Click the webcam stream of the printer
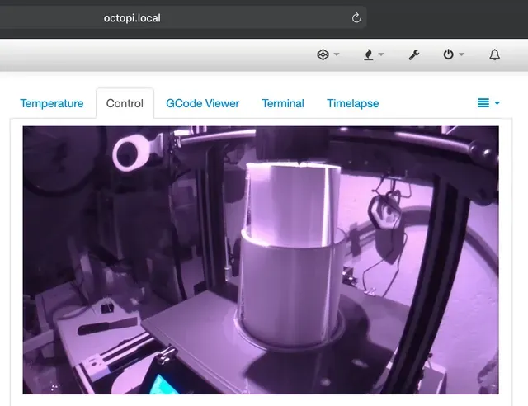Viewport: 528px width, 406px height. pos(261,260)
